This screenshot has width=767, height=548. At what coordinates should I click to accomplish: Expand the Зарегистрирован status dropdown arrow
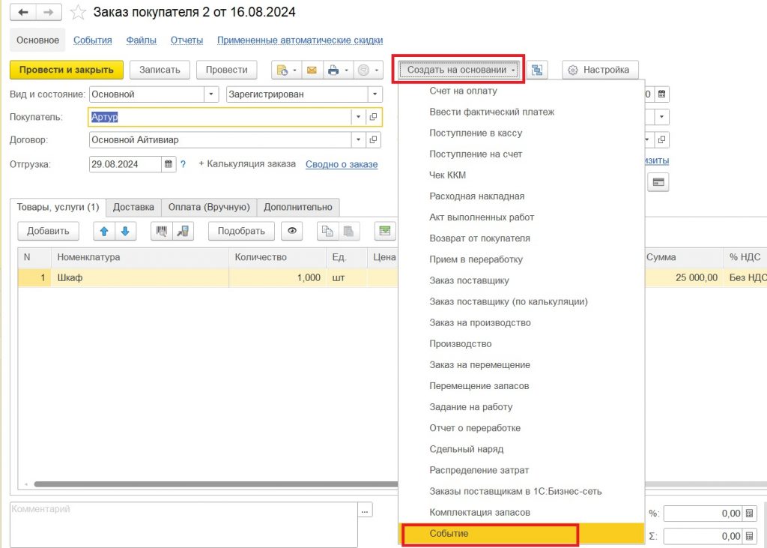coord(375,94)
